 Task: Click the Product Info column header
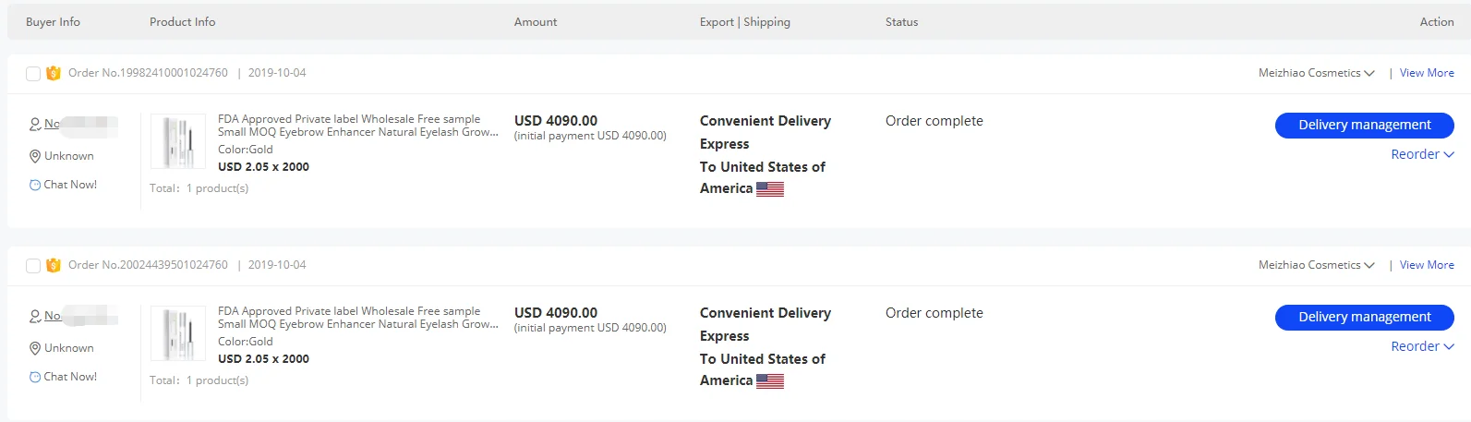click(x=183, y=22)
